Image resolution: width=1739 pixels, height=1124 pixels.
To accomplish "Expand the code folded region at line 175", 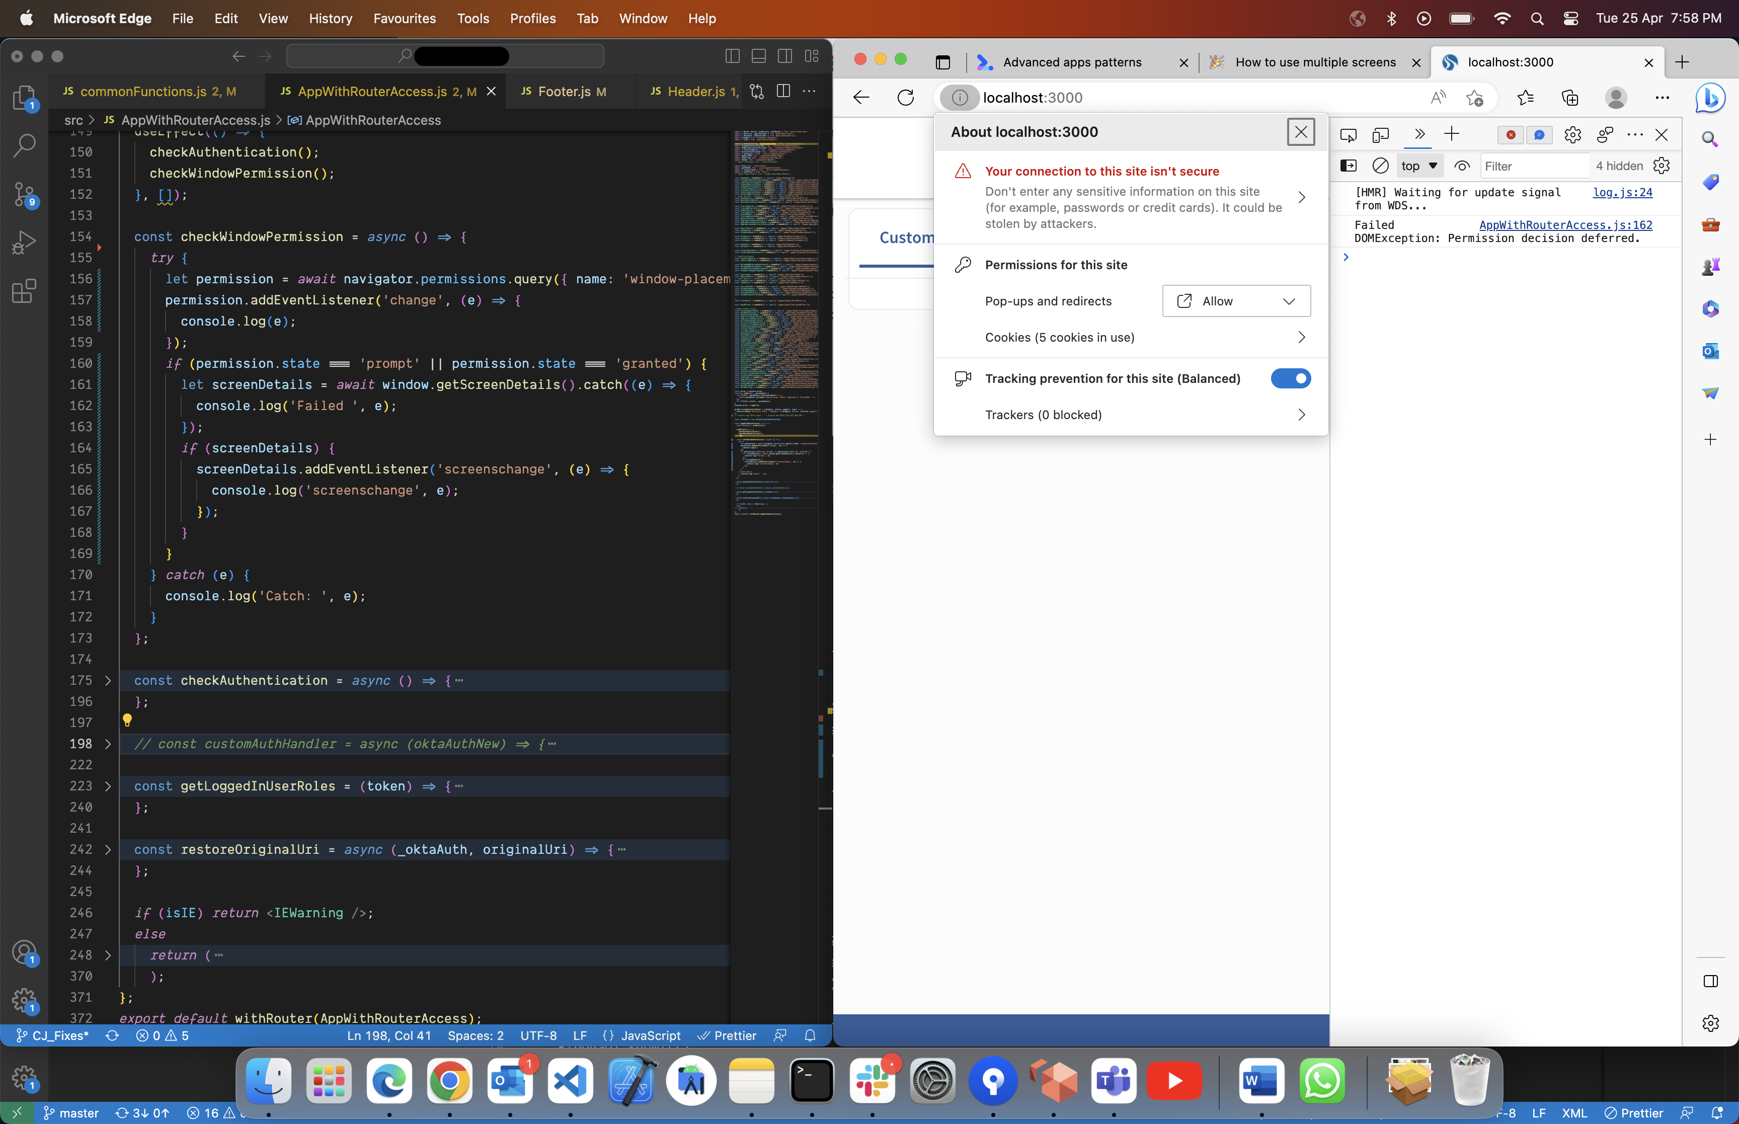I will coord(108,680).
